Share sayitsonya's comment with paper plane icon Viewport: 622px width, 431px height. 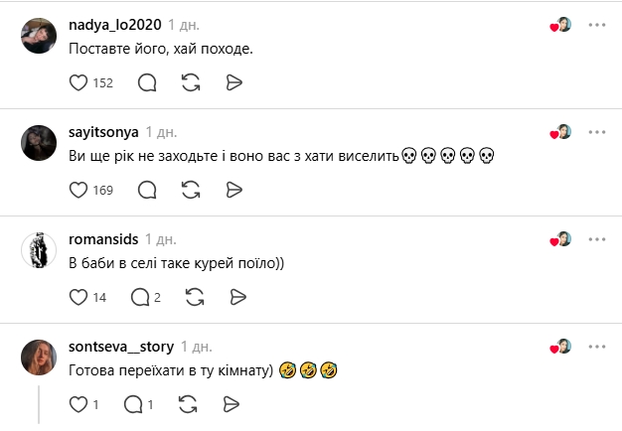click(234, 190)
